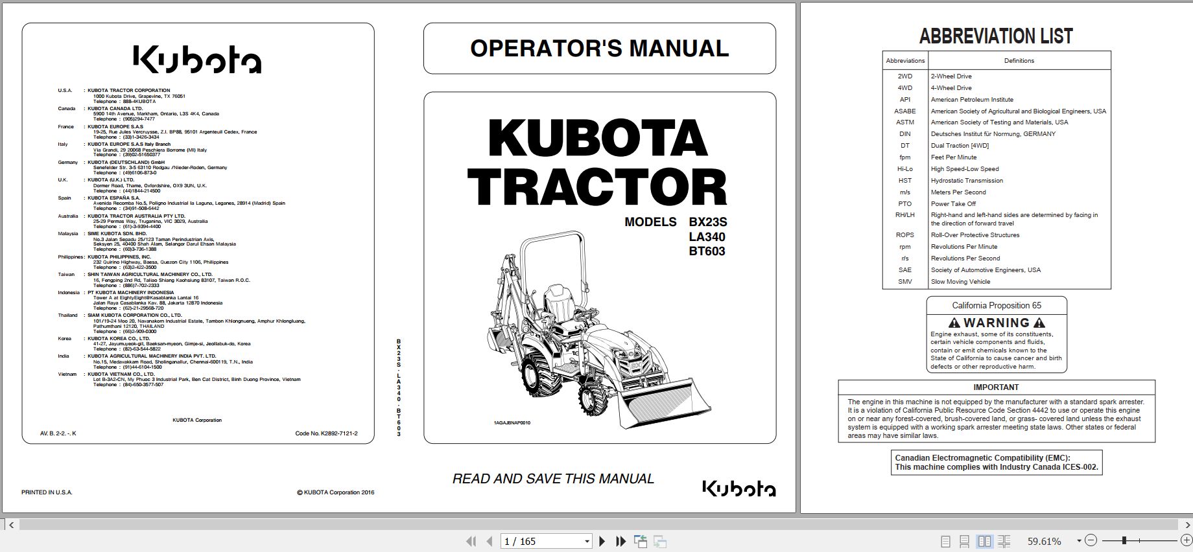Go to the previous page
The height and width of the screenshot is (552, 1193).
490,541
